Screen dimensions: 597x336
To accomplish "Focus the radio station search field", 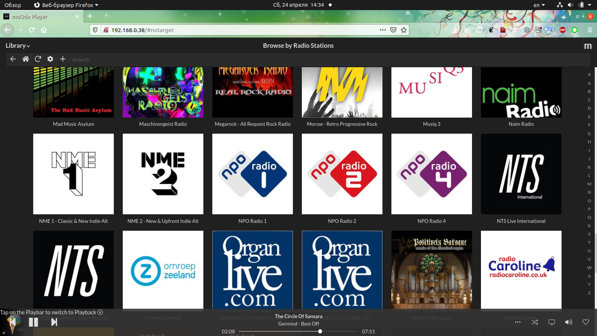I will pos(330,59).
